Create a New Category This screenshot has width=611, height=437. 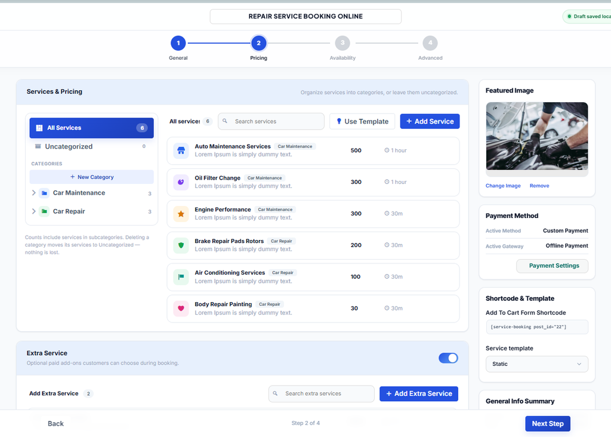point(91,177)
